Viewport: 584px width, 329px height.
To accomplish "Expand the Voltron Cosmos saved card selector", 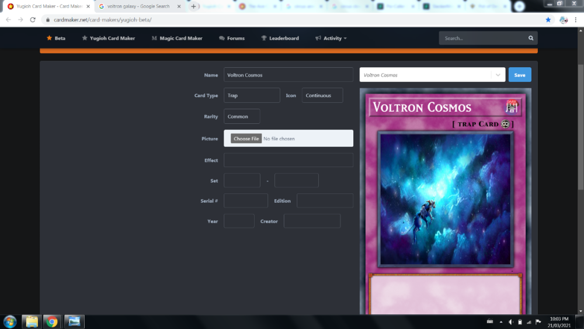I will click(x=432, y=75).
